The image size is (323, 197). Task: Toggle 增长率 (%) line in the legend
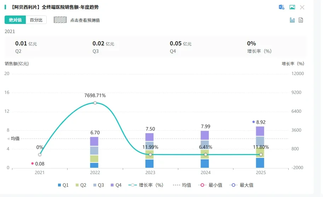pyautogui.click(x=146, y=185)
